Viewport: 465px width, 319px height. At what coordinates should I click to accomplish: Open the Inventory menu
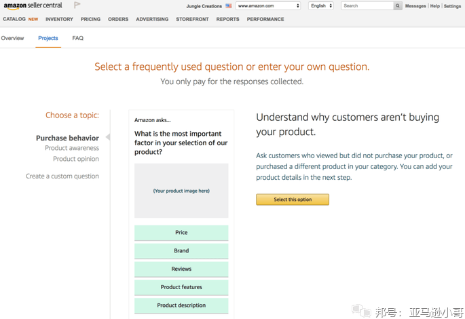click(x=59, y=20)
